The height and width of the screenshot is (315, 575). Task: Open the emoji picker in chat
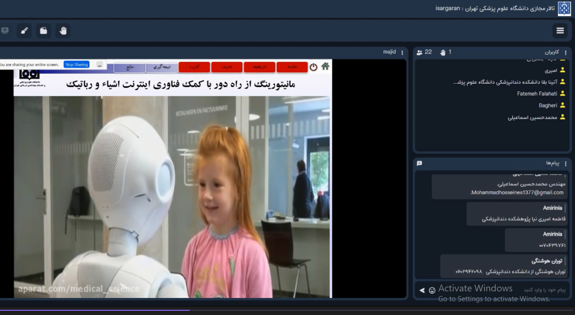(432, 289)
